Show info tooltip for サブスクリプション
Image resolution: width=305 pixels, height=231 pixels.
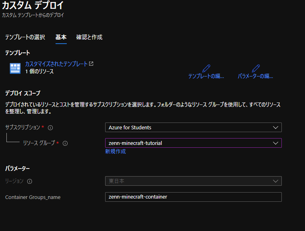(50, 128)
